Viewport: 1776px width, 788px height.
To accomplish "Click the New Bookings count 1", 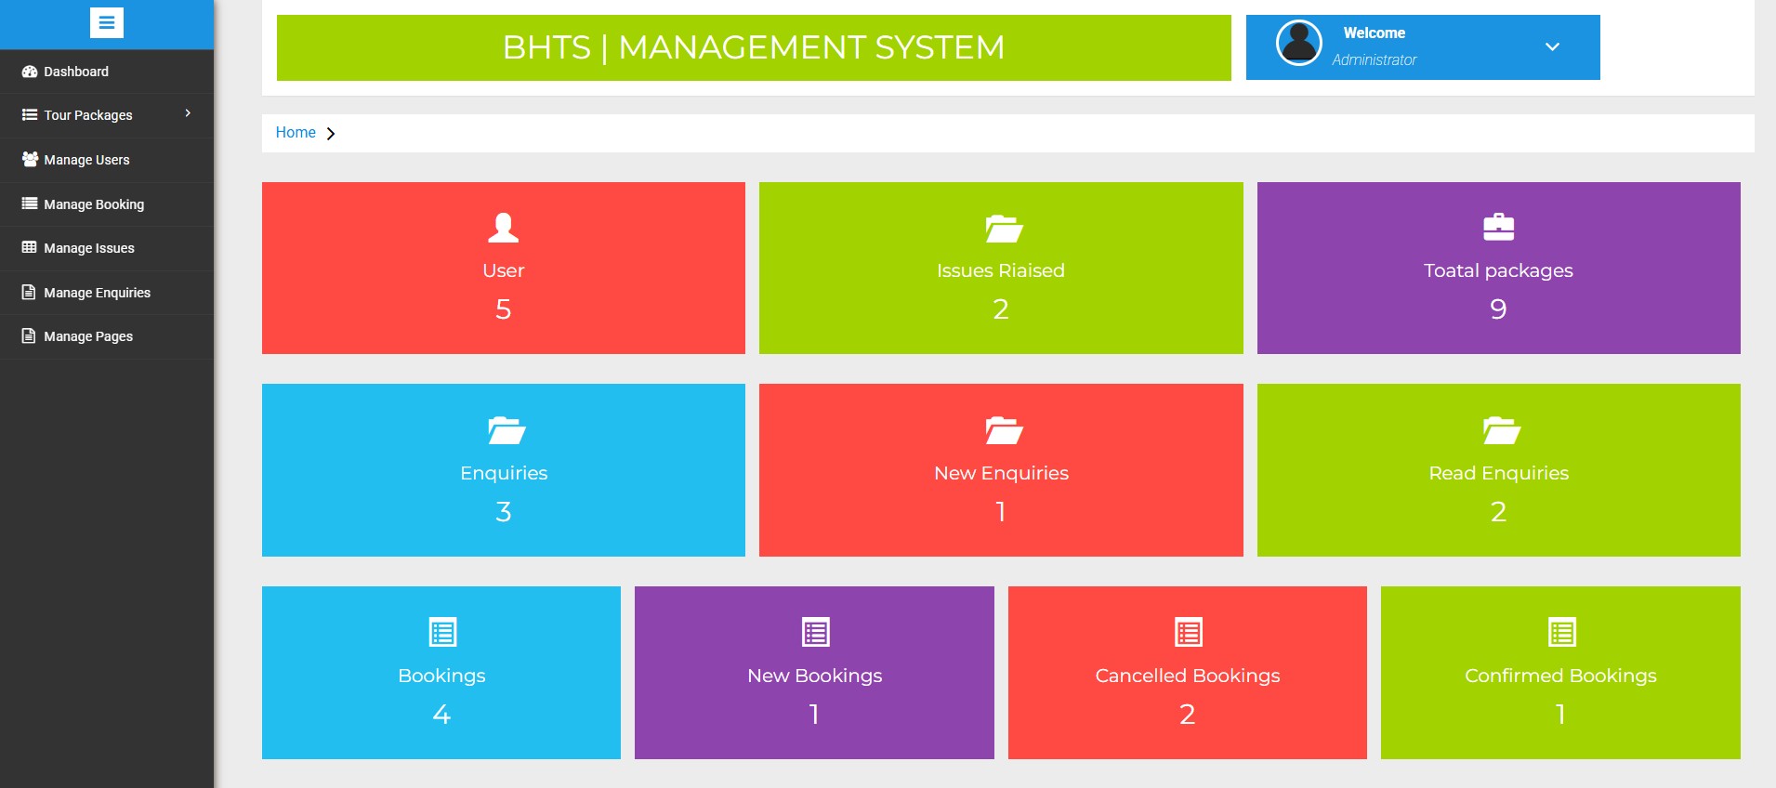I will coord(814,715).
